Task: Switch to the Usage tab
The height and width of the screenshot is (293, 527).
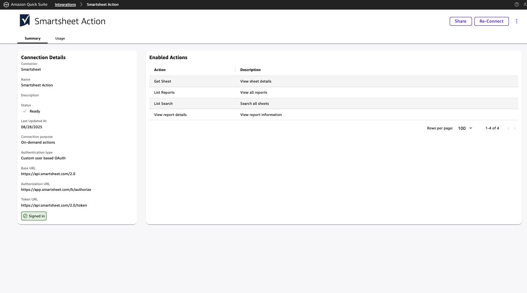Action: click(60, 38)
